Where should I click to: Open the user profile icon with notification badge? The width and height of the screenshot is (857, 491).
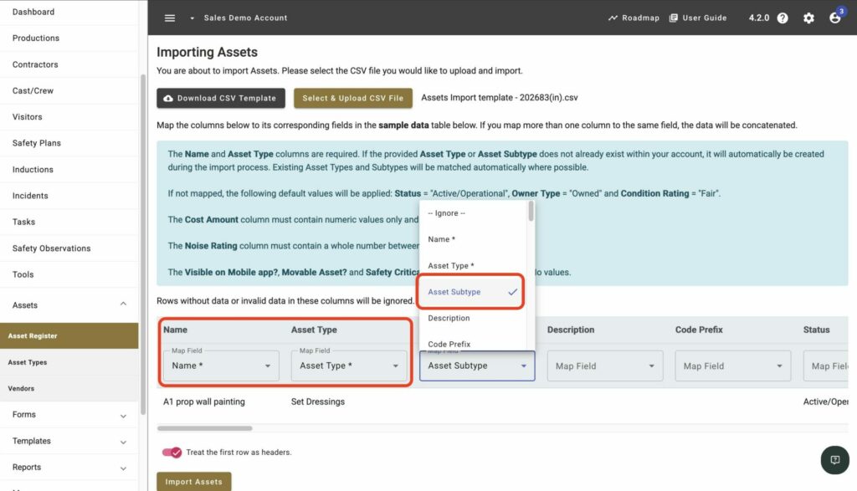[835, 18]
